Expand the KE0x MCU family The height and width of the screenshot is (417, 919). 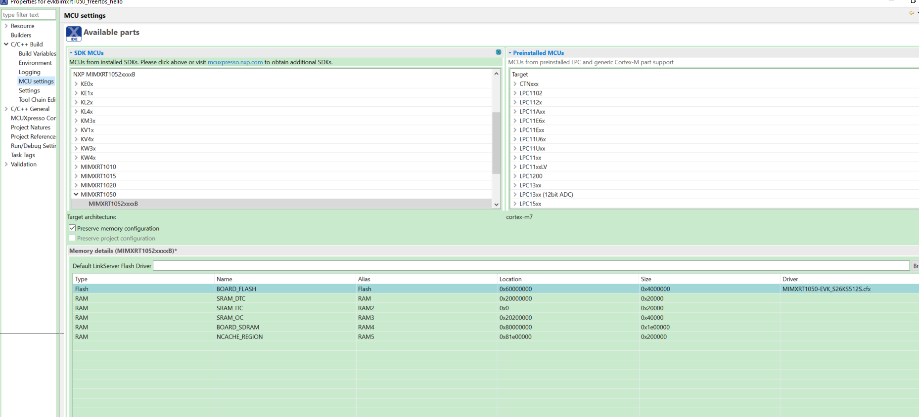pos(76,84)
